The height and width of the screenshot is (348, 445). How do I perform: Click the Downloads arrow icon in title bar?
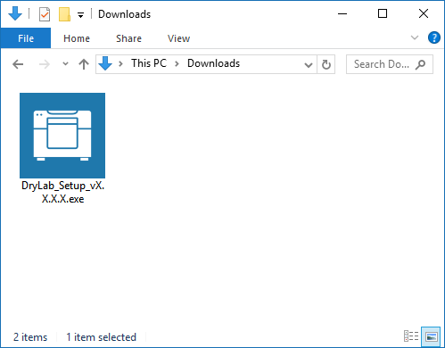point(15,13)
